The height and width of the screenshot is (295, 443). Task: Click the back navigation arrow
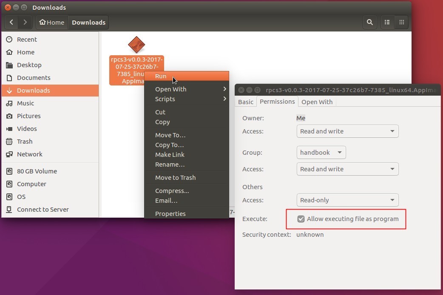[x=11, y=22]
